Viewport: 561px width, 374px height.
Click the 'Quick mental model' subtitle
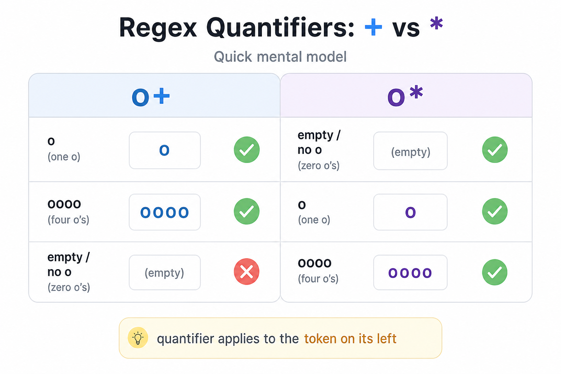pos(280,57)
